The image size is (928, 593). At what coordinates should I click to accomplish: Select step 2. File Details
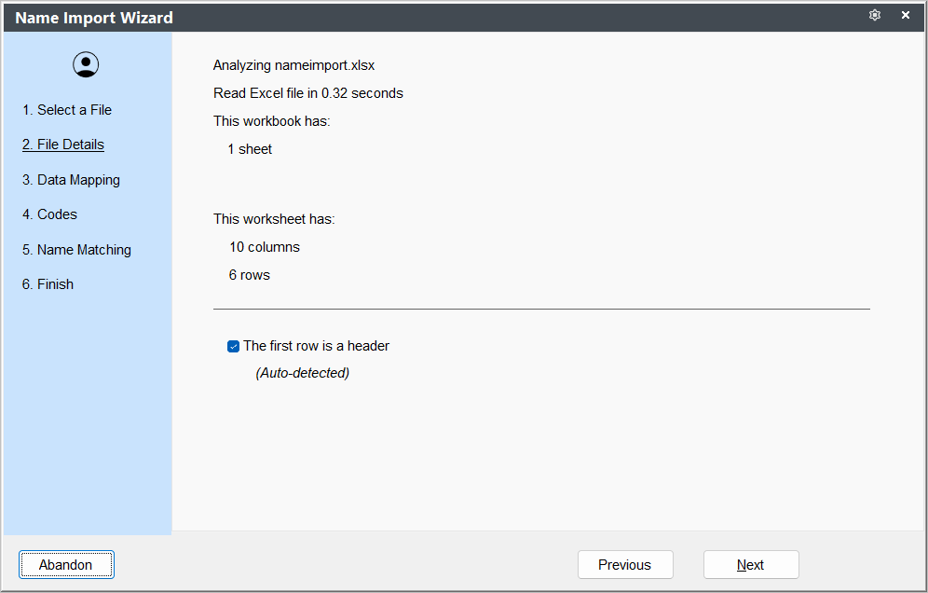point(63,145)
